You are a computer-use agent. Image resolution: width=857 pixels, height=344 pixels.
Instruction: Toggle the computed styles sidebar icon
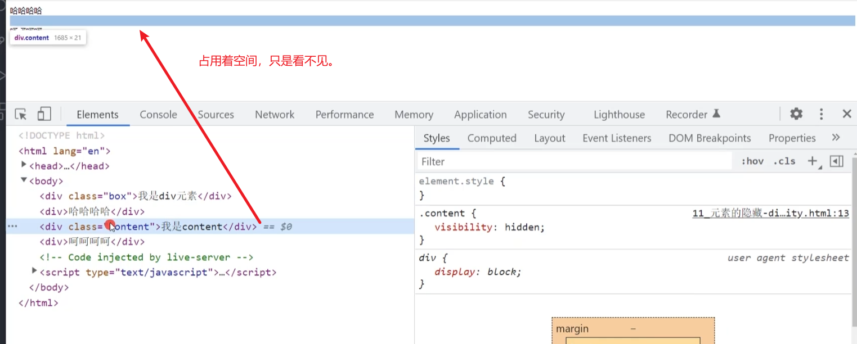click(837, 161)
